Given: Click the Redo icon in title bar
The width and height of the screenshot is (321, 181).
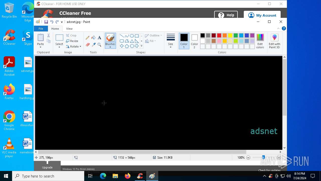Looking at the screenshot, I should click(x=57, y=22).
